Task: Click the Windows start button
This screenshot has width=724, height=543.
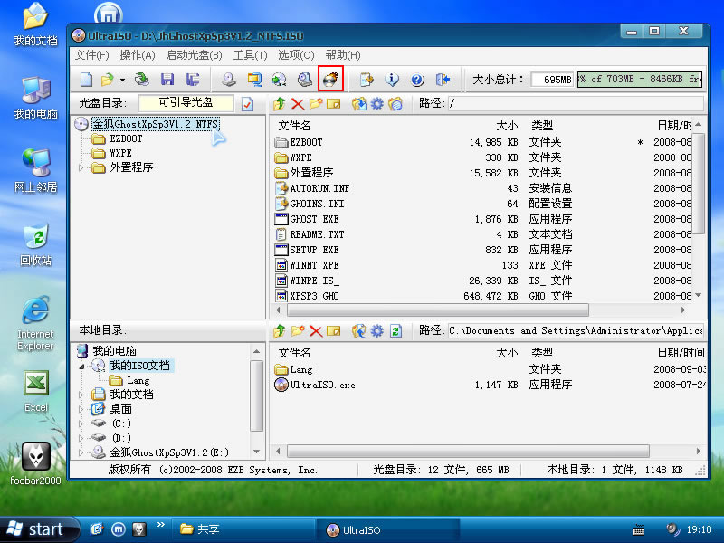Action: point(40,529)
